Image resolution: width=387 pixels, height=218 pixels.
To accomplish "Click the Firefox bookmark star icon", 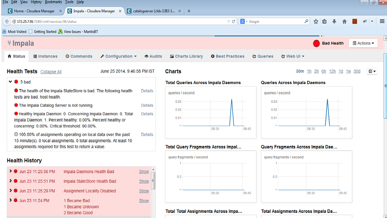I will click(x=316, y=22).
